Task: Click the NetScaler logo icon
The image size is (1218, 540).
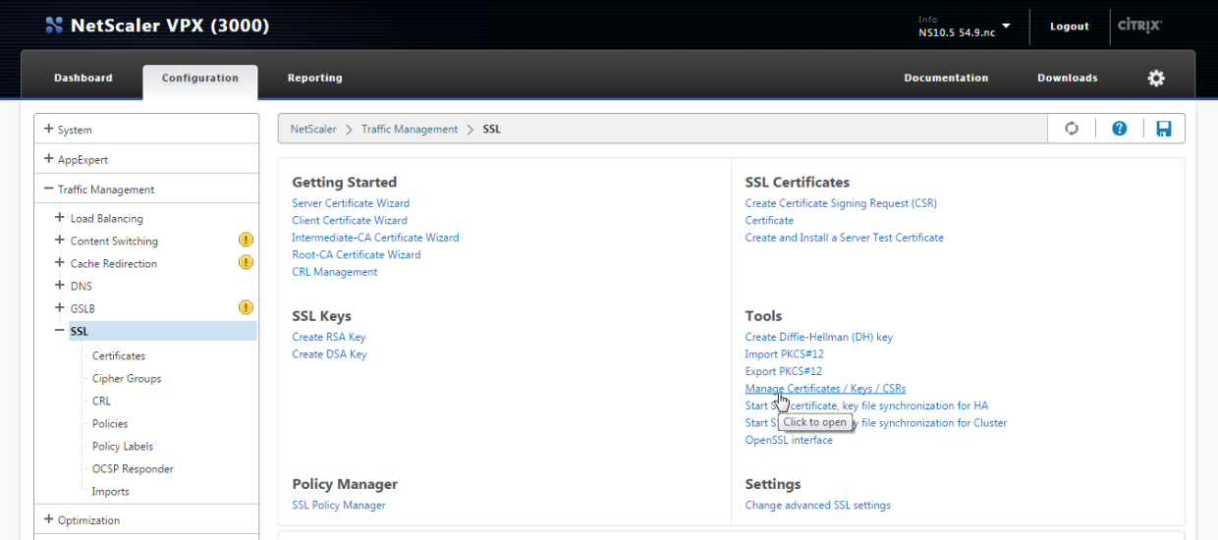Action: 54,26
